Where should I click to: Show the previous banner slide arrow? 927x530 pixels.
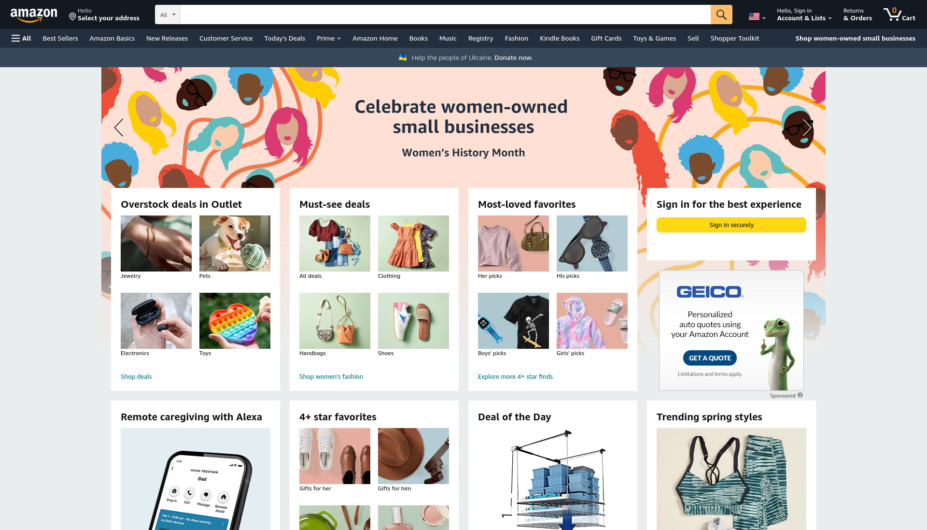(x=119, y=128)
